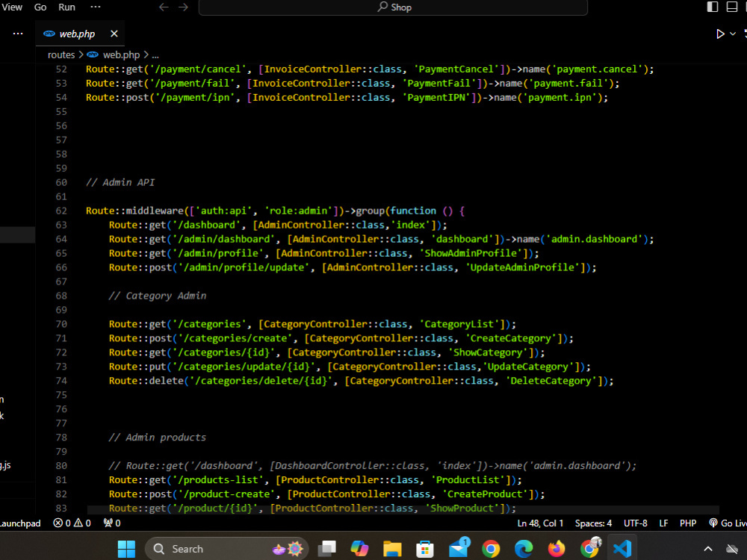The width and height of the screenshot is (747, 560).
Task: Click the breadcrumb ellipsis after web.php
Action: tap(155, 55)
